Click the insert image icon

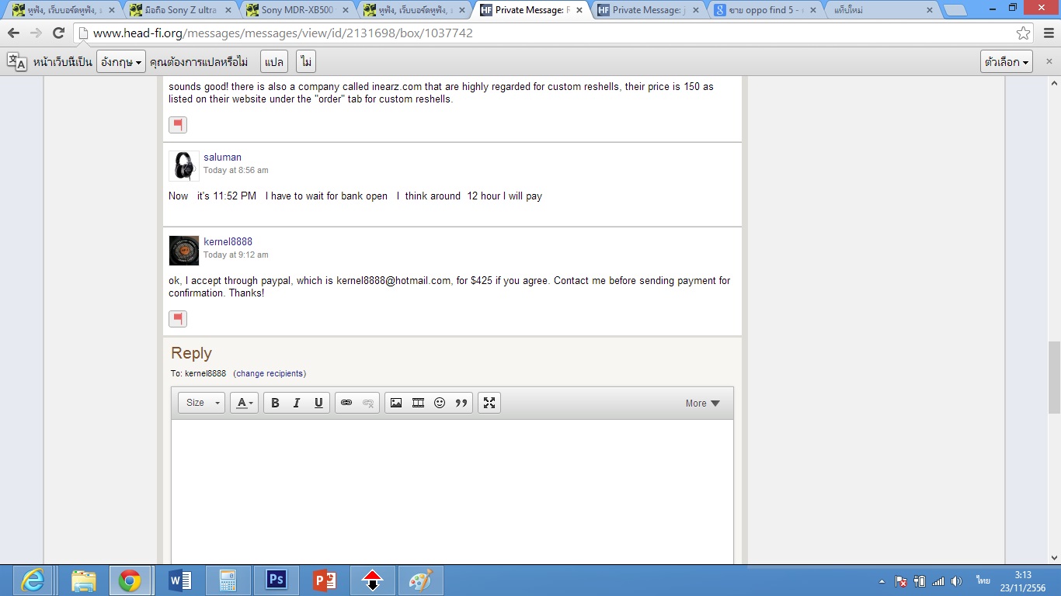pos(396,403)
